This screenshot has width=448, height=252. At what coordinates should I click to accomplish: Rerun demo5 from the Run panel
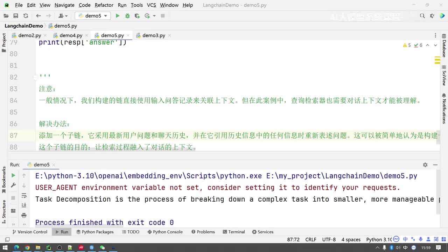point(13,175)
